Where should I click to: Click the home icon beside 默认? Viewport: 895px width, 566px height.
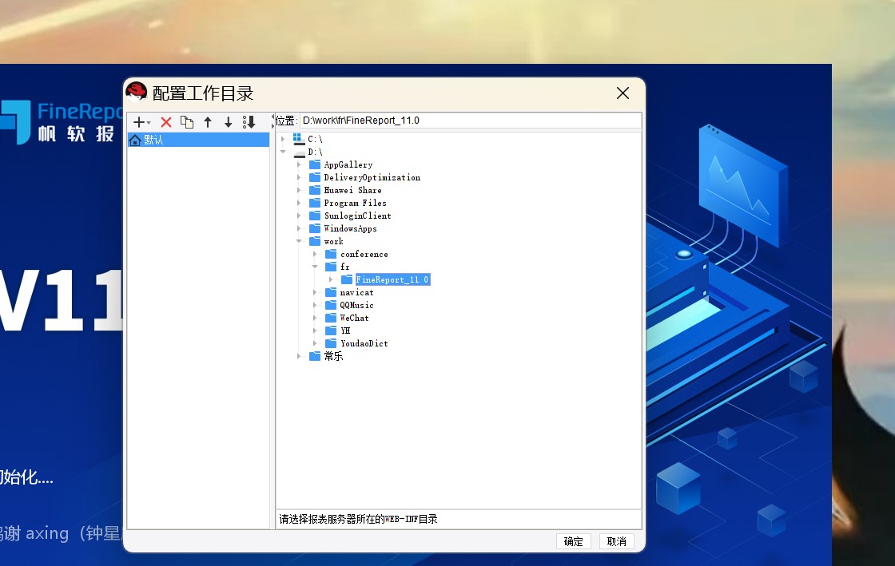(x=135, y=141)
